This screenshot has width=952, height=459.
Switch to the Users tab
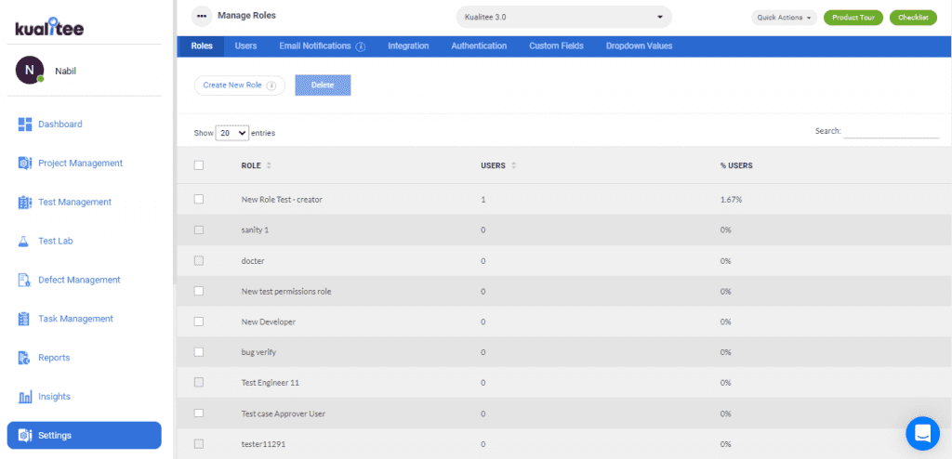tap(245, 46)
